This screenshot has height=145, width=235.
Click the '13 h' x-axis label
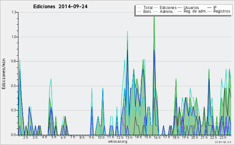129,138
